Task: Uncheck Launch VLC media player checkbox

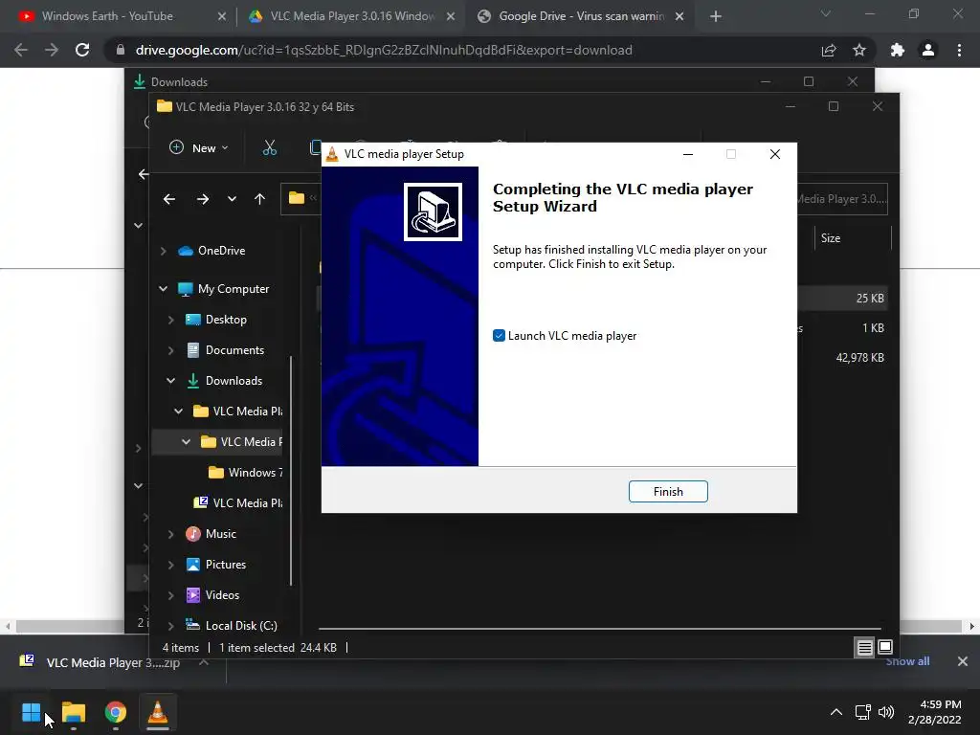Action: (x=499, y=336)
